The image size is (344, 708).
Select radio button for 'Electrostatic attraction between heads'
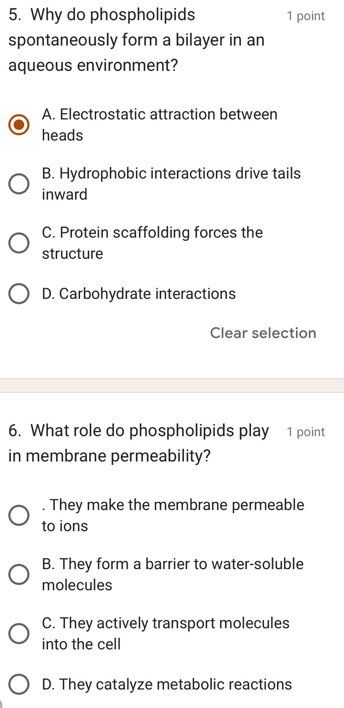(x=19, y=125)
